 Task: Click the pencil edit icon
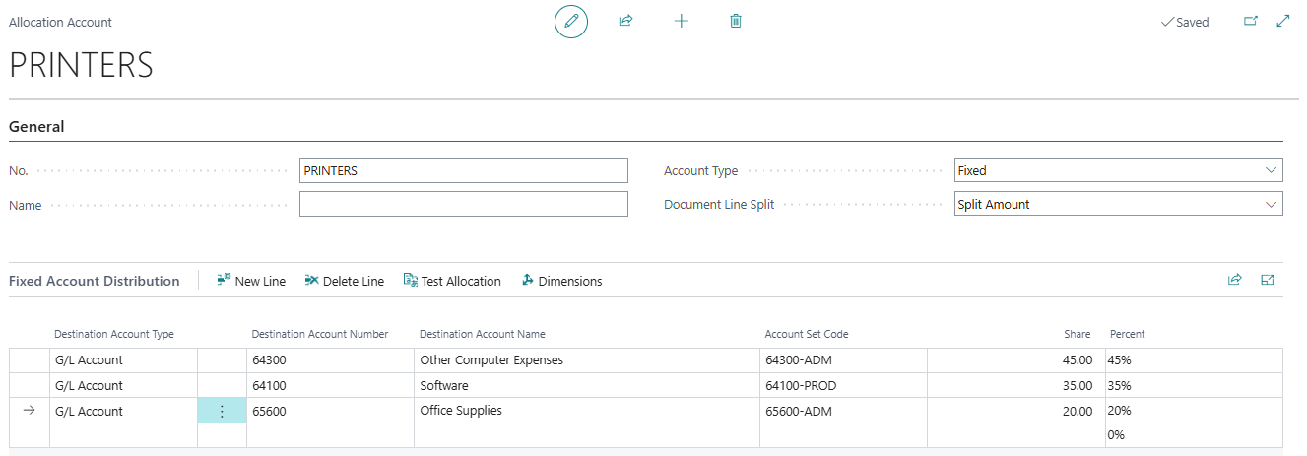pos(570,22)
